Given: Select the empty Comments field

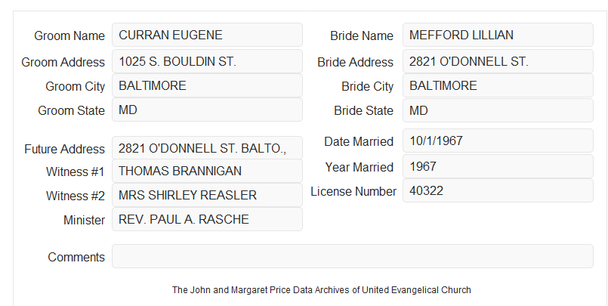Looking at the screenshot, I should [353, 256].
